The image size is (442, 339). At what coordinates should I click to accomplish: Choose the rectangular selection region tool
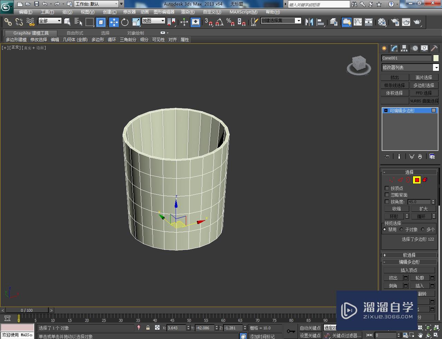tap(89, 22)
